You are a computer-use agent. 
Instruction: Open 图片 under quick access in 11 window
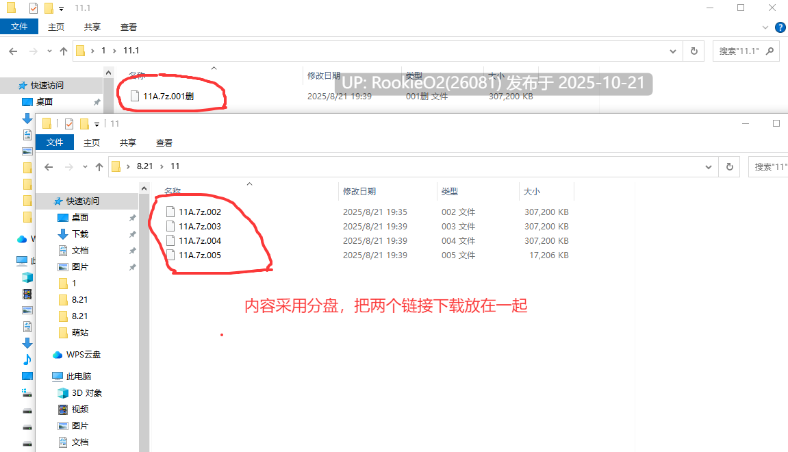point(80,267)
